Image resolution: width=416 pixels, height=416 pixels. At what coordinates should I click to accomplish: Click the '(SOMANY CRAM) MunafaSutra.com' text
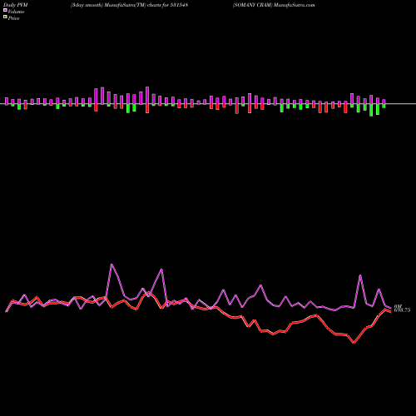[274, 5]
